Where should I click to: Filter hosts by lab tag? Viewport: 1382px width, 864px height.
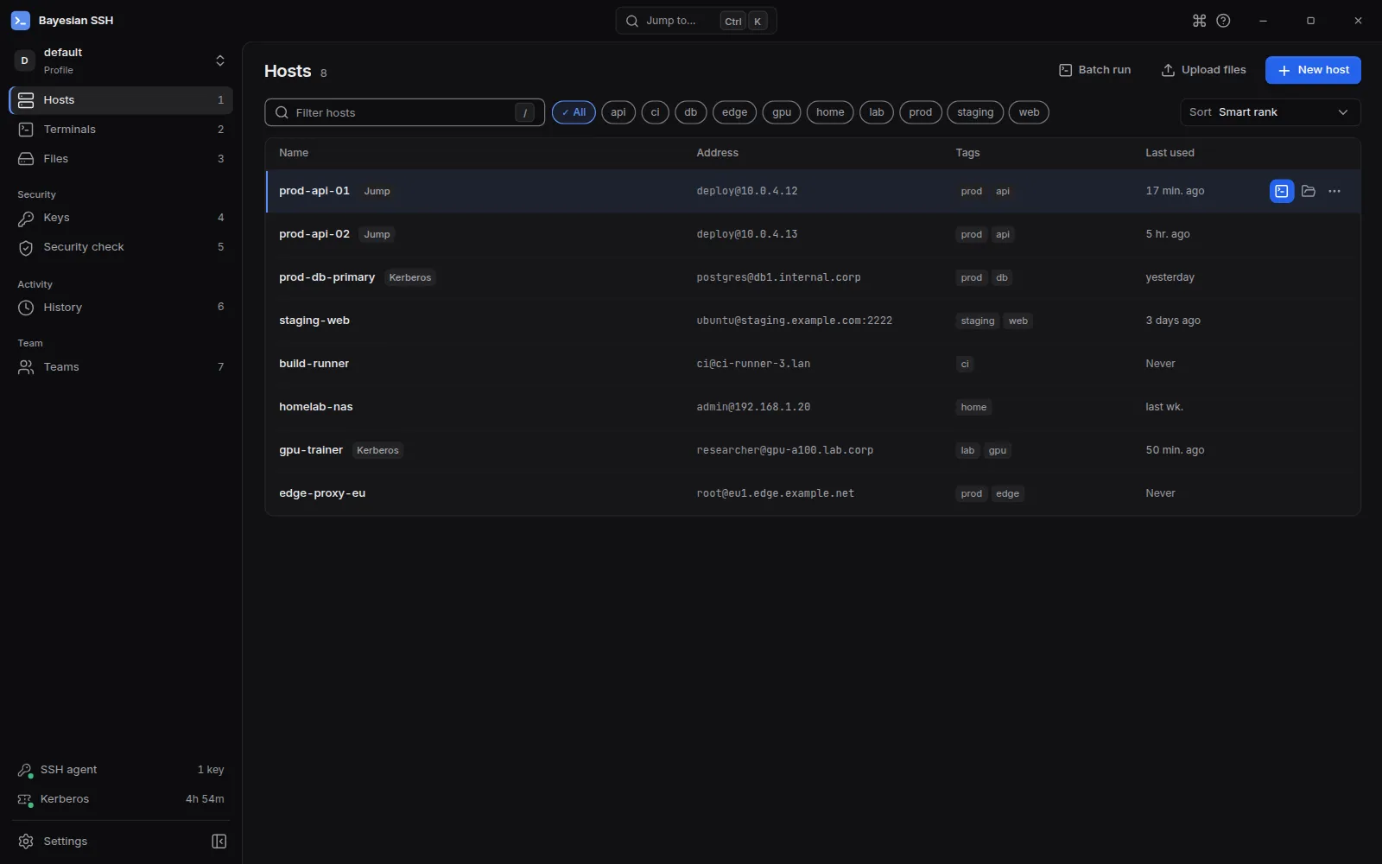point(877,112)
